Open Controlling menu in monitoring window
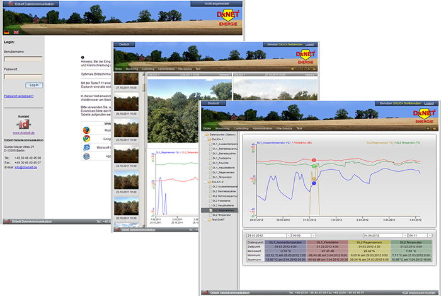The width and height of the screenshot is (441, 296). 241,128
